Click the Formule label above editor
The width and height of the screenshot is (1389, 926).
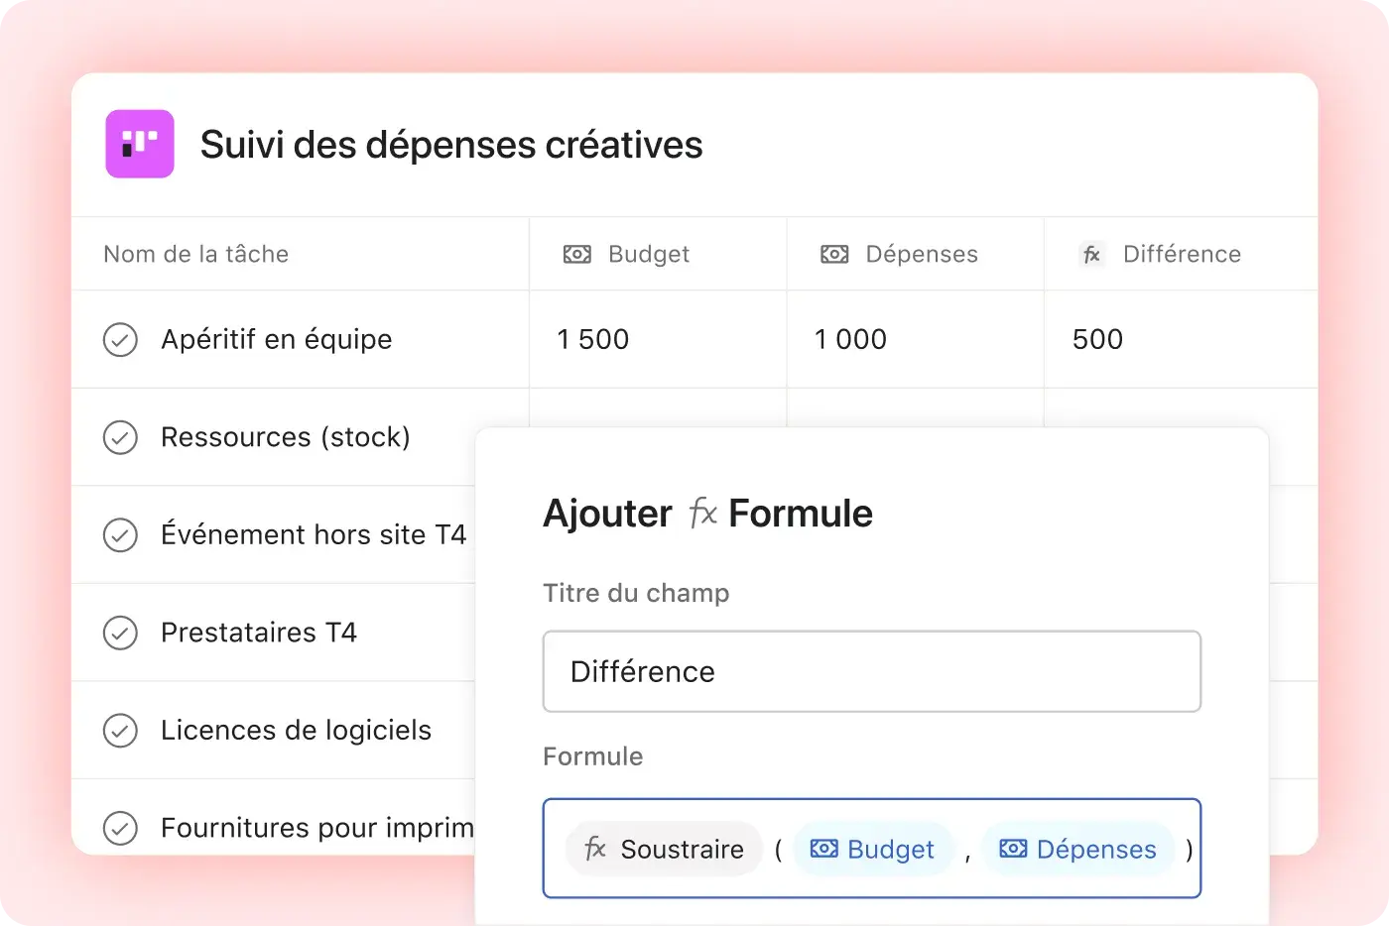tap(593, 756)
